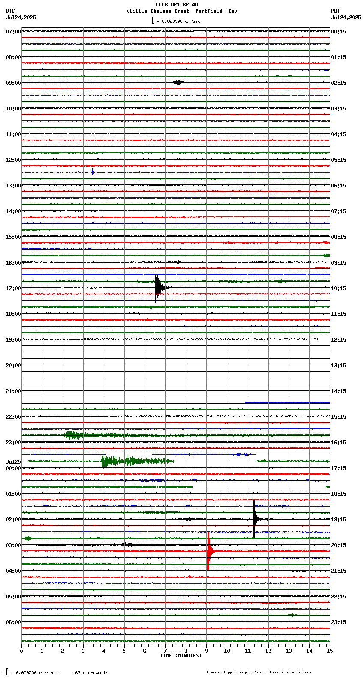Viewport: 364px width, 678px height.
Task: Click the UTC timezone label
Action: coord(10,11)
